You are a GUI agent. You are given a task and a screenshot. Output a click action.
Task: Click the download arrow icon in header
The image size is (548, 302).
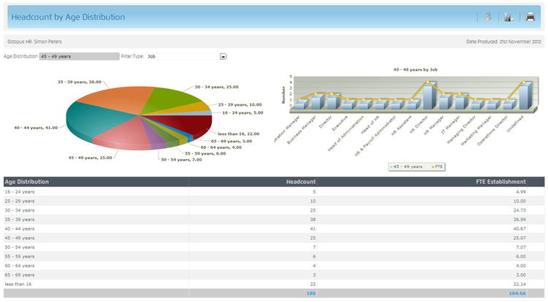[x=489, y=17]
